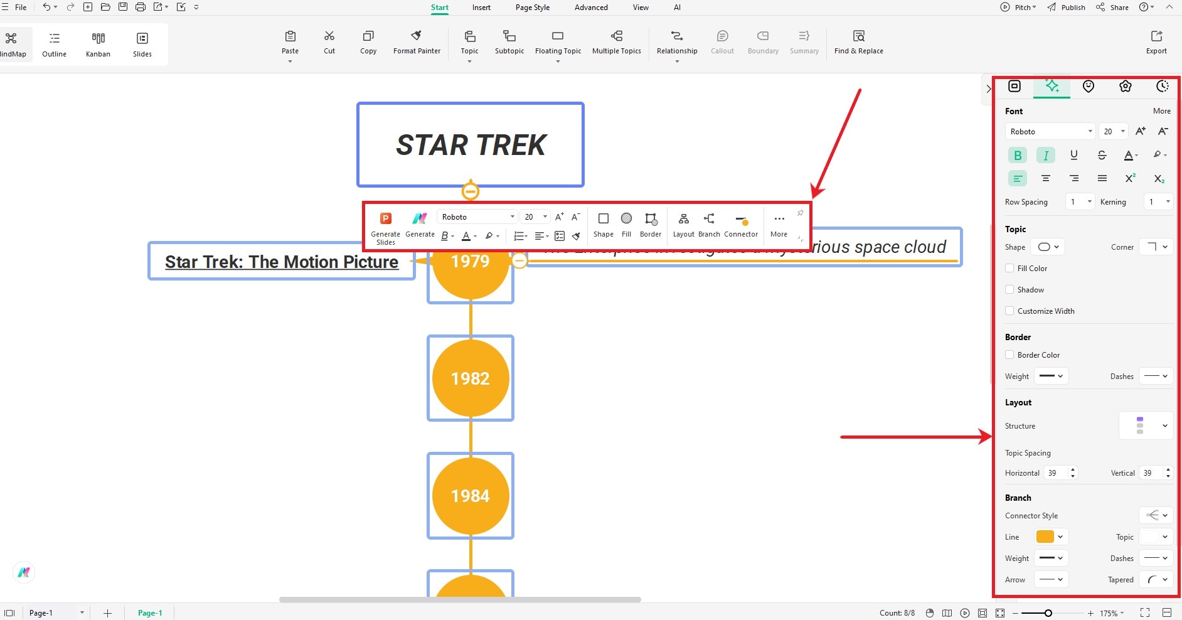Pin the floating toolbar

[800, 213]
